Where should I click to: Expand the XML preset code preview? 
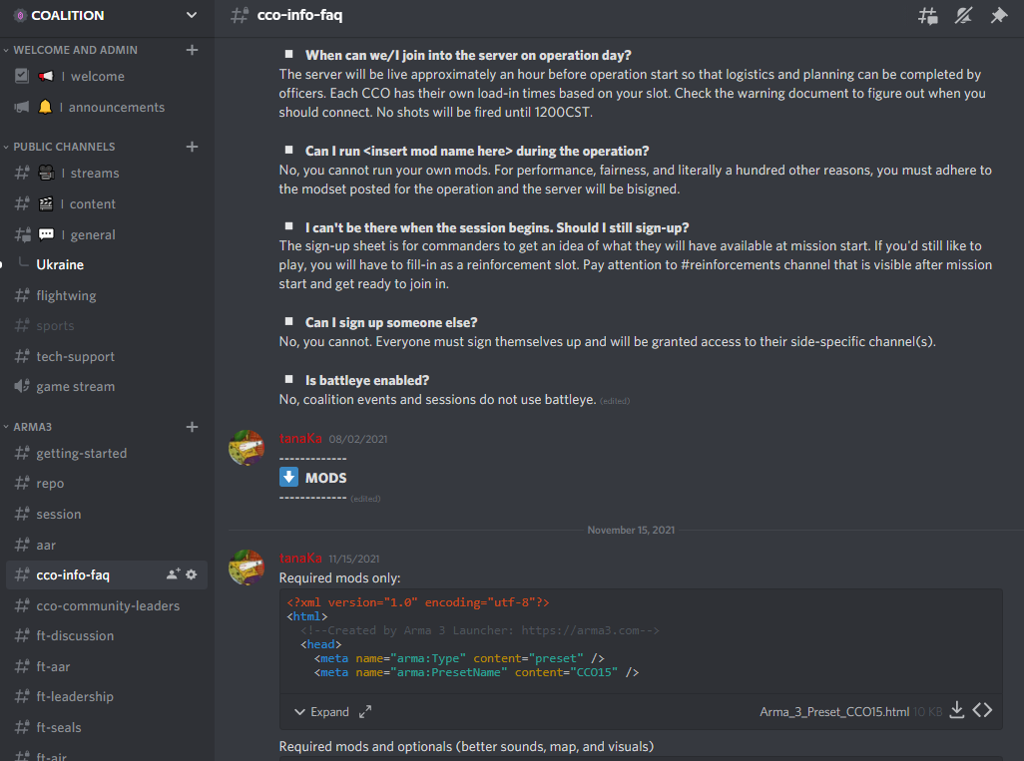[x=321, y=711]
